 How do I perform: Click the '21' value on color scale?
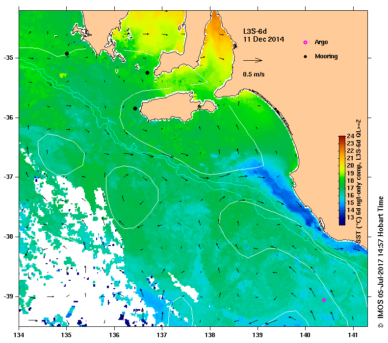(x=350, y=158)
